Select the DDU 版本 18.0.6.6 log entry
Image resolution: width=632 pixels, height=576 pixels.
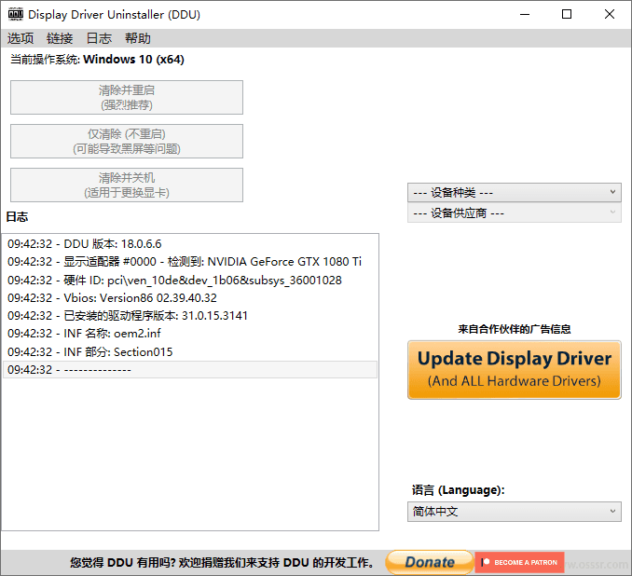[85, 243]
